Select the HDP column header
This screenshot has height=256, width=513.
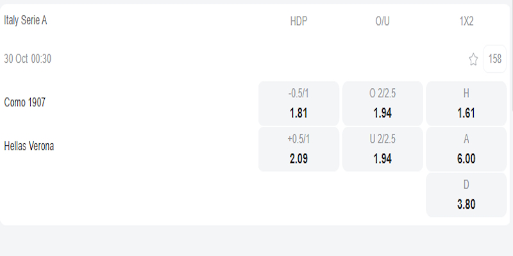pyautogui.click(x=299, y=21)
